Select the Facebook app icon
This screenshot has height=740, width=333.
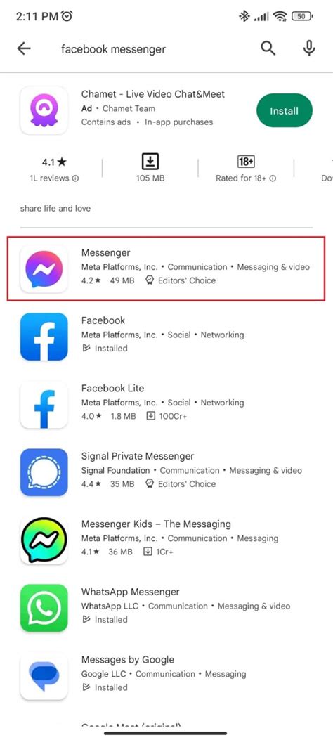(44, 337)
